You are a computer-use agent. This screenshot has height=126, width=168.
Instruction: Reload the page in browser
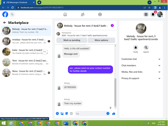coord(12,7)
